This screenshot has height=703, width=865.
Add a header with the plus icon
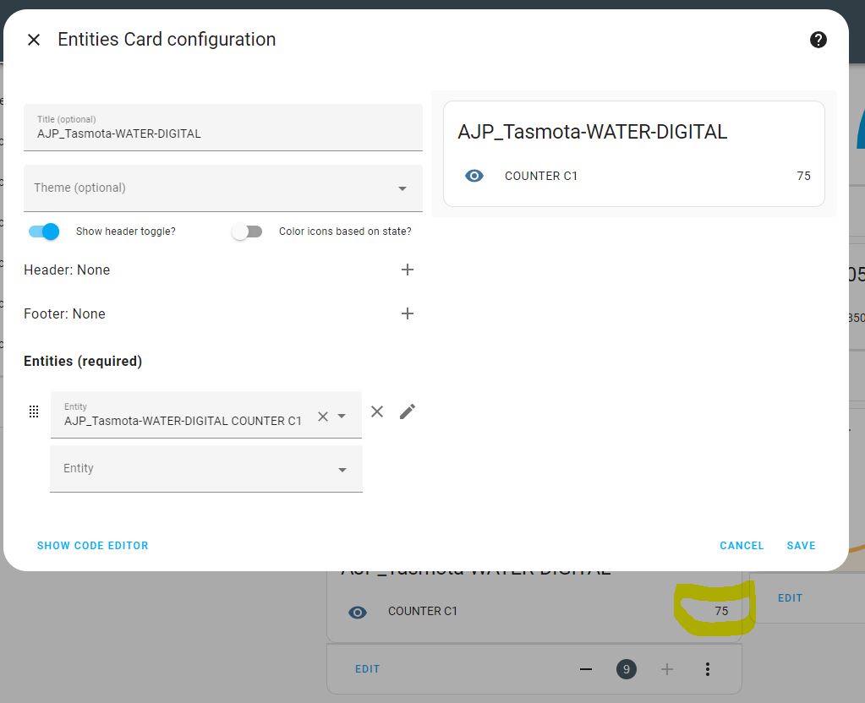(407, 270)
